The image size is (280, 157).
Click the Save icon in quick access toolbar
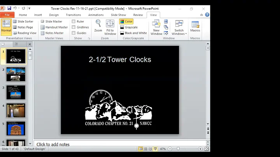[9, 8]
